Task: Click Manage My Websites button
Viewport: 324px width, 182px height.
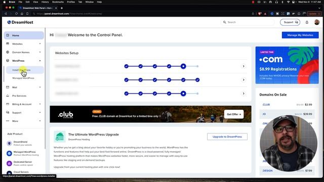Action: tap(300, 35)
